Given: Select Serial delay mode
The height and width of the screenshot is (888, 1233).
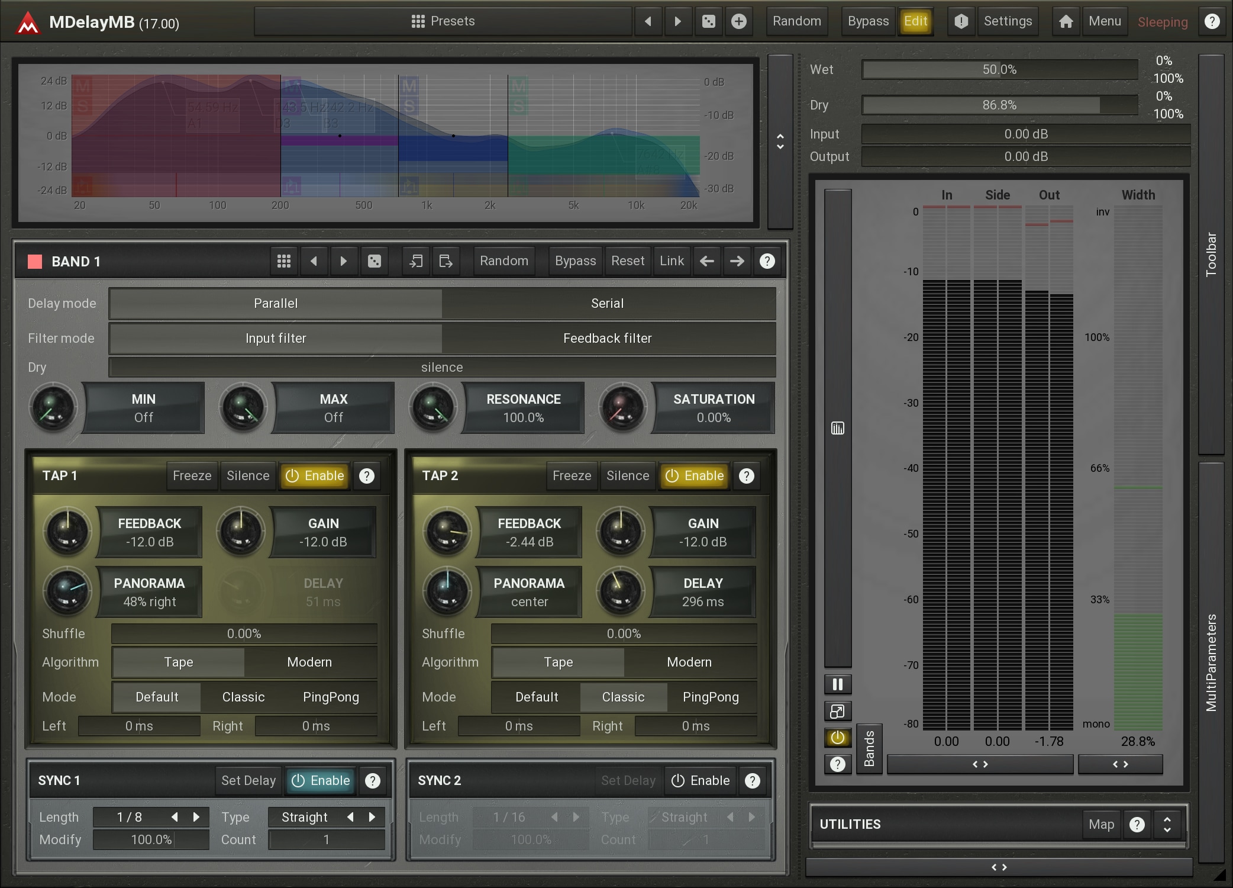Looking at the screenshot, I should click(608, 304).
